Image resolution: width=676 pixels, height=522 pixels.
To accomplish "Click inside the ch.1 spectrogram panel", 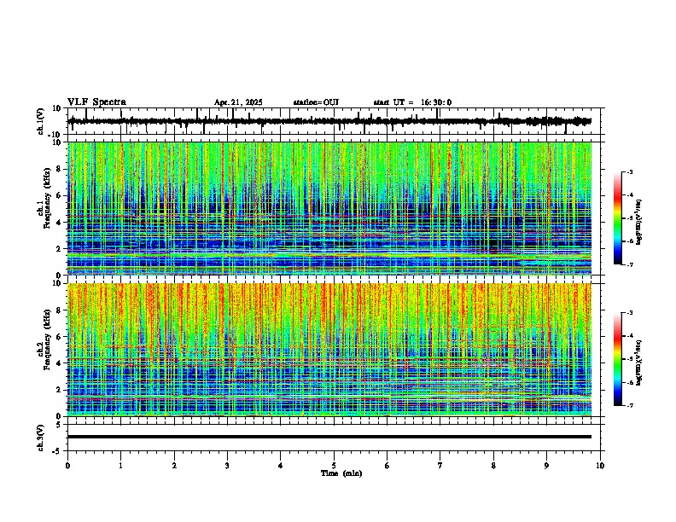I will [x=329, y=208].
